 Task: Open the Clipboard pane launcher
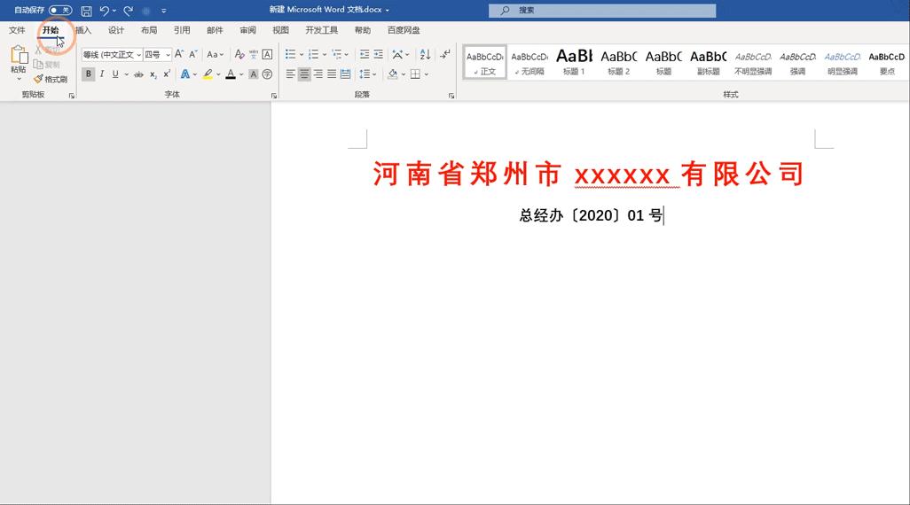[x=71, y=96]
